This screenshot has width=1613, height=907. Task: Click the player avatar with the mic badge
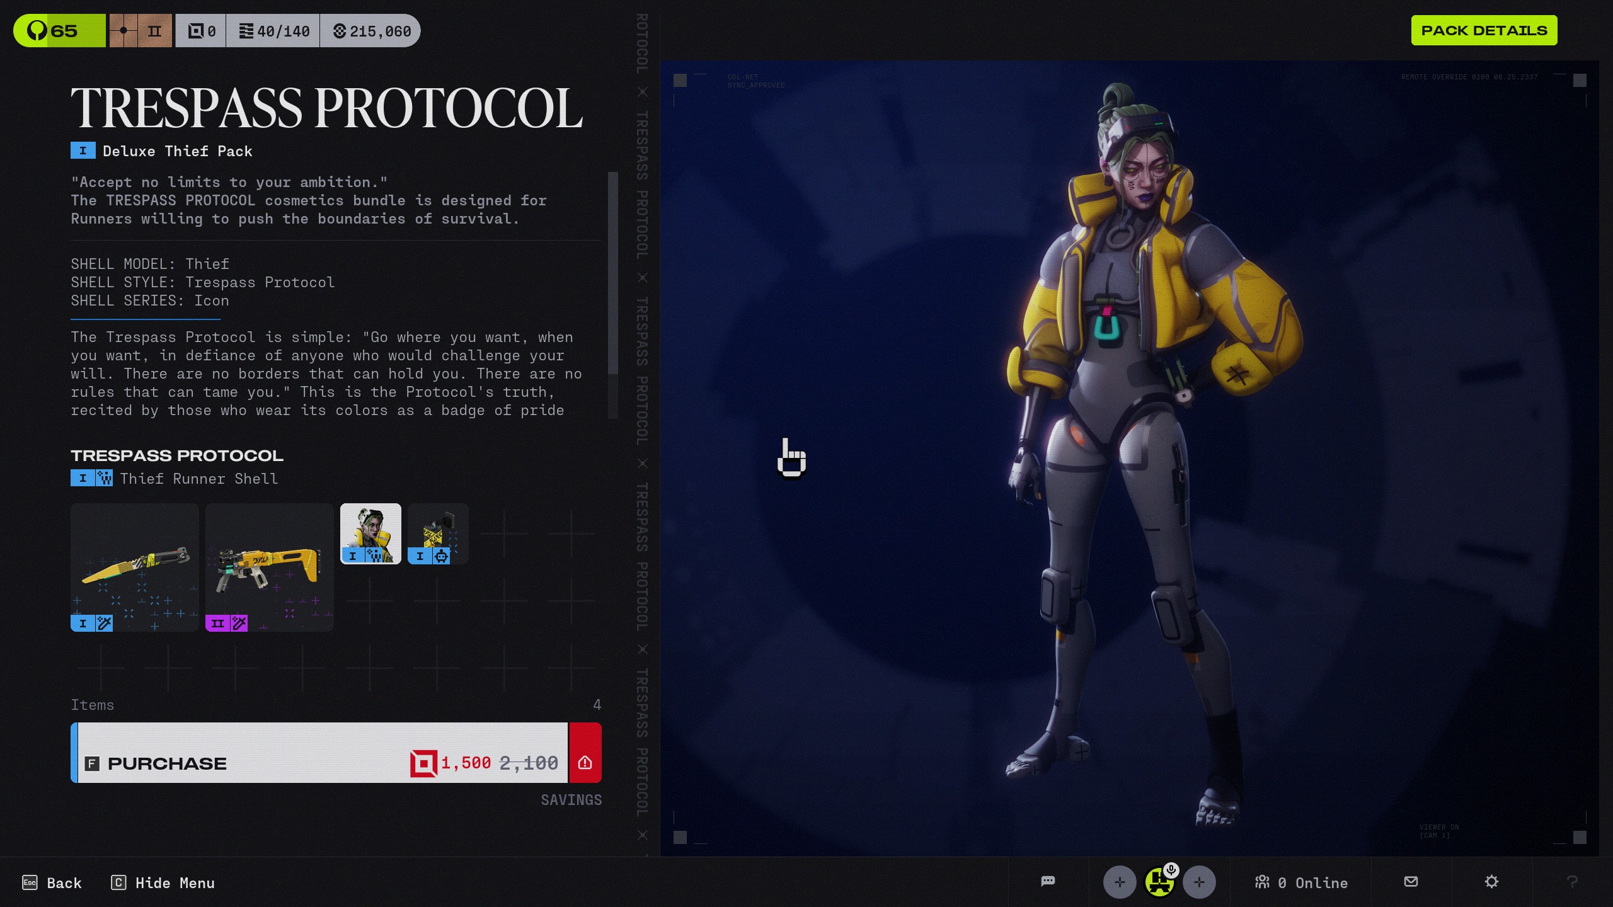(1159, 882)
